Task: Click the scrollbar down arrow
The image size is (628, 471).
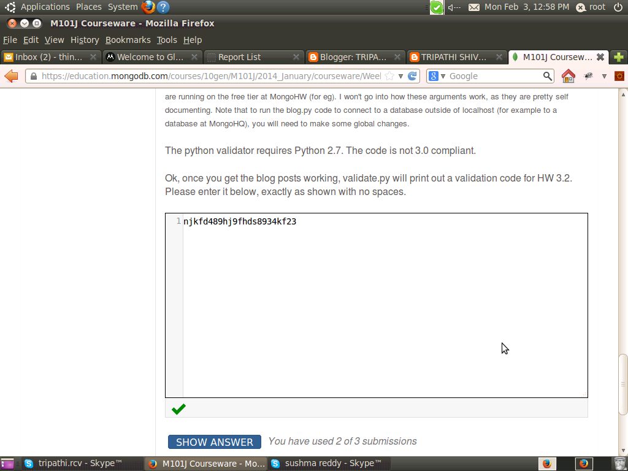Action: point(623,451)
